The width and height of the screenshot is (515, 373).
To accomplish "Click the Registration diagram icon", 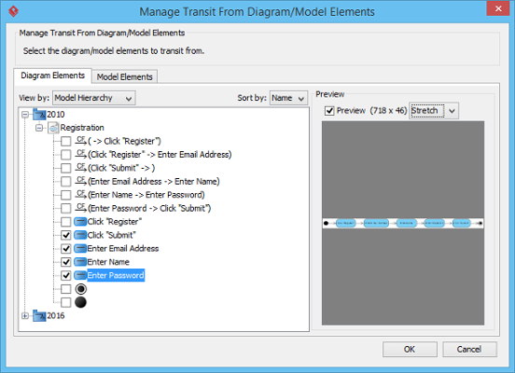I will coord(53,128).
